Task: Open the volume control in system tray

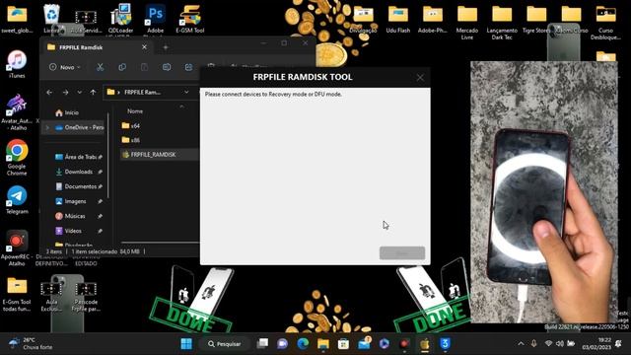Action: (x=559, y=344)
